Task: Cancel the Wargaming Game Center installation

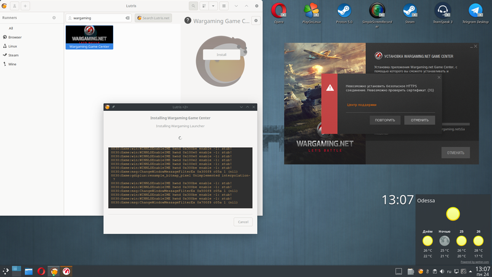Action: tap(243, 222)
